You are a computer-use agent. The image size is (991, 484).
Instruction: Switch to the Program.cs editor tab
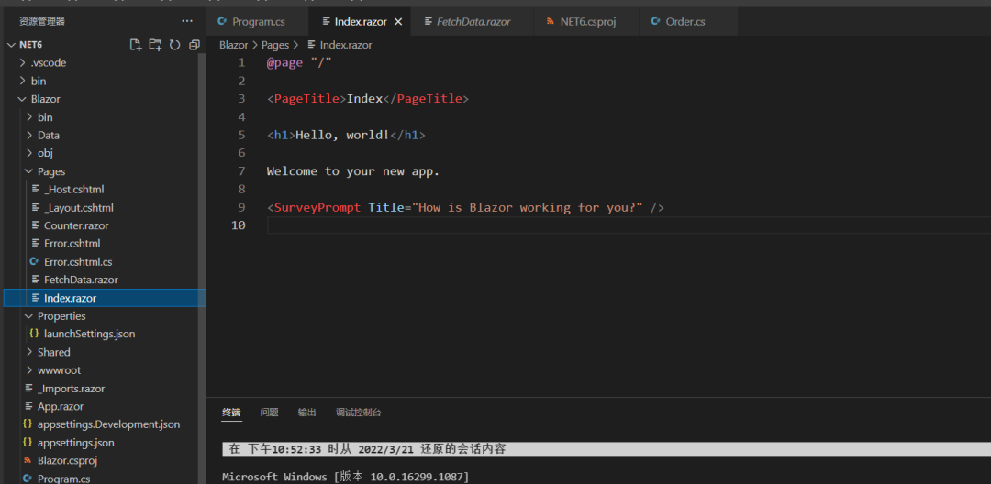pyautogui.click(x=258, y=21)
